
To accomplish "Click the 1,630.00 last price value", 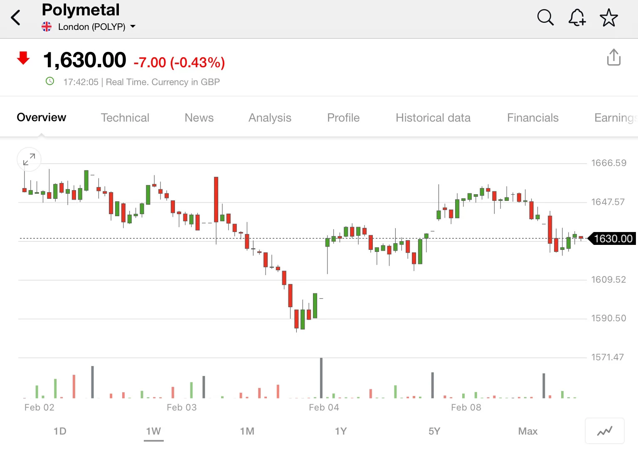I will click(x=85, y=60).
